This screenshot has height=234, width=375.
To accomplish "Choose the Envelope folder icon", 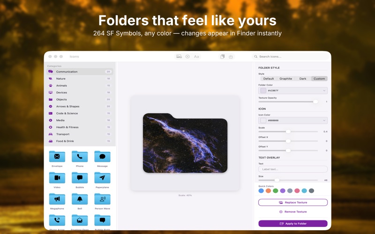I will [x=57, y=156].
